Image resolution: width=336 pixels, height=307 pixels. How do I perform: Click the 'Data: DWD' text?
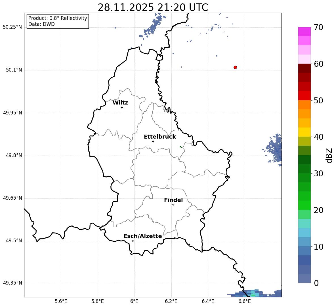point(41,24)
